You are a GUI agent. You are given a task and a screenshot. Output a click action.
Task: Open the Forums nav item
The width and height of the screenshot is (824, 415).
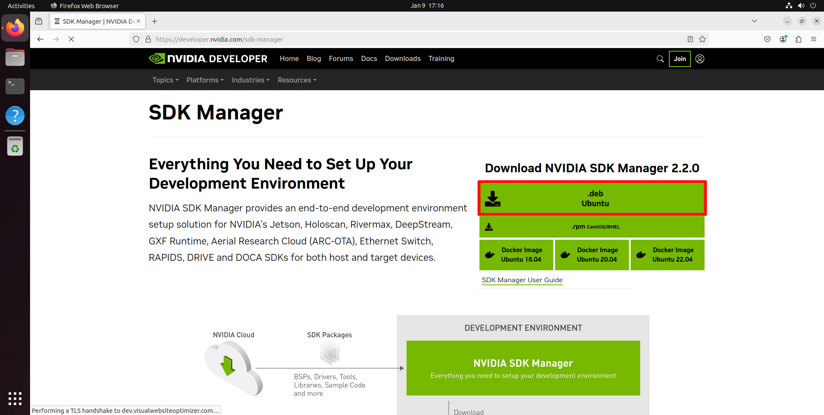pyautogui.click(x=341, y=58)
